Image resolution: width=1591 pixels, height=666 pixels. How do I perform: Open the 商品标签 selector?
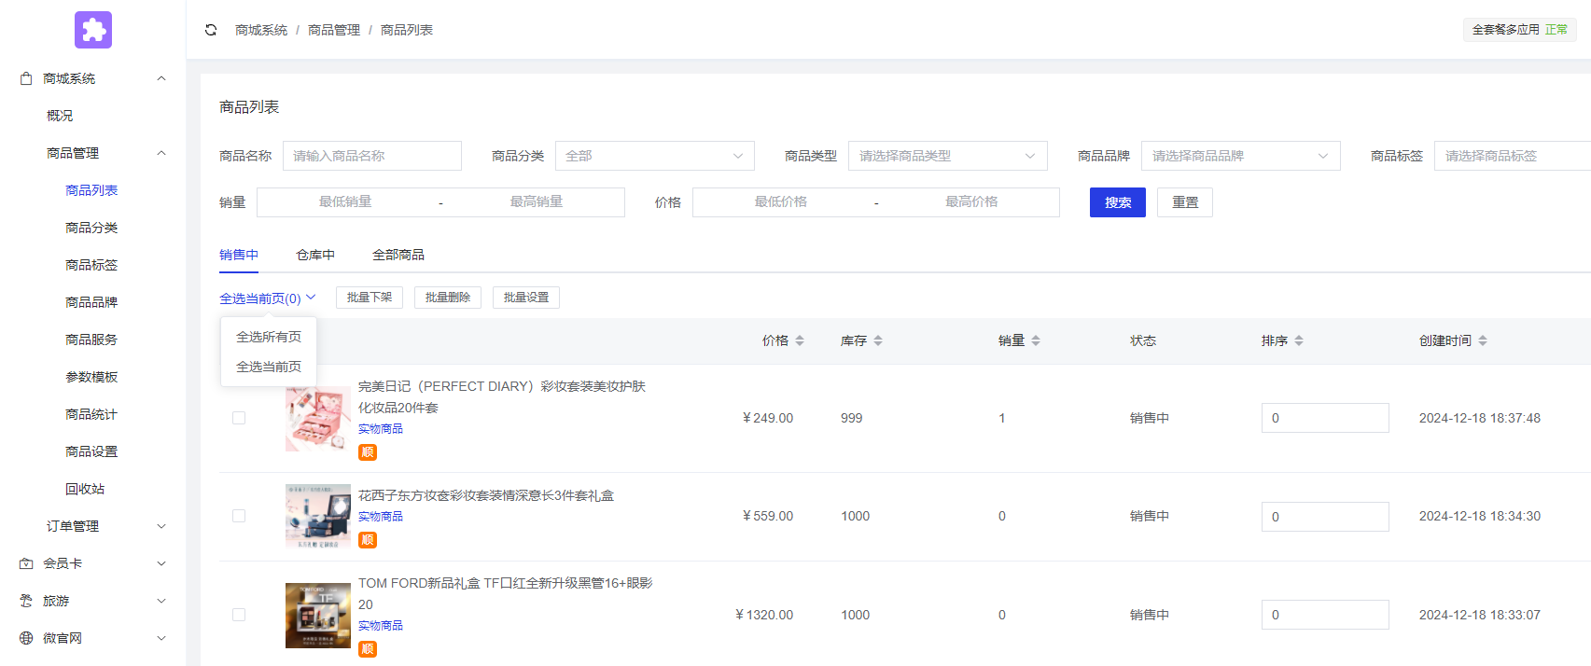pyautogui.click(x=1513, y=156)
